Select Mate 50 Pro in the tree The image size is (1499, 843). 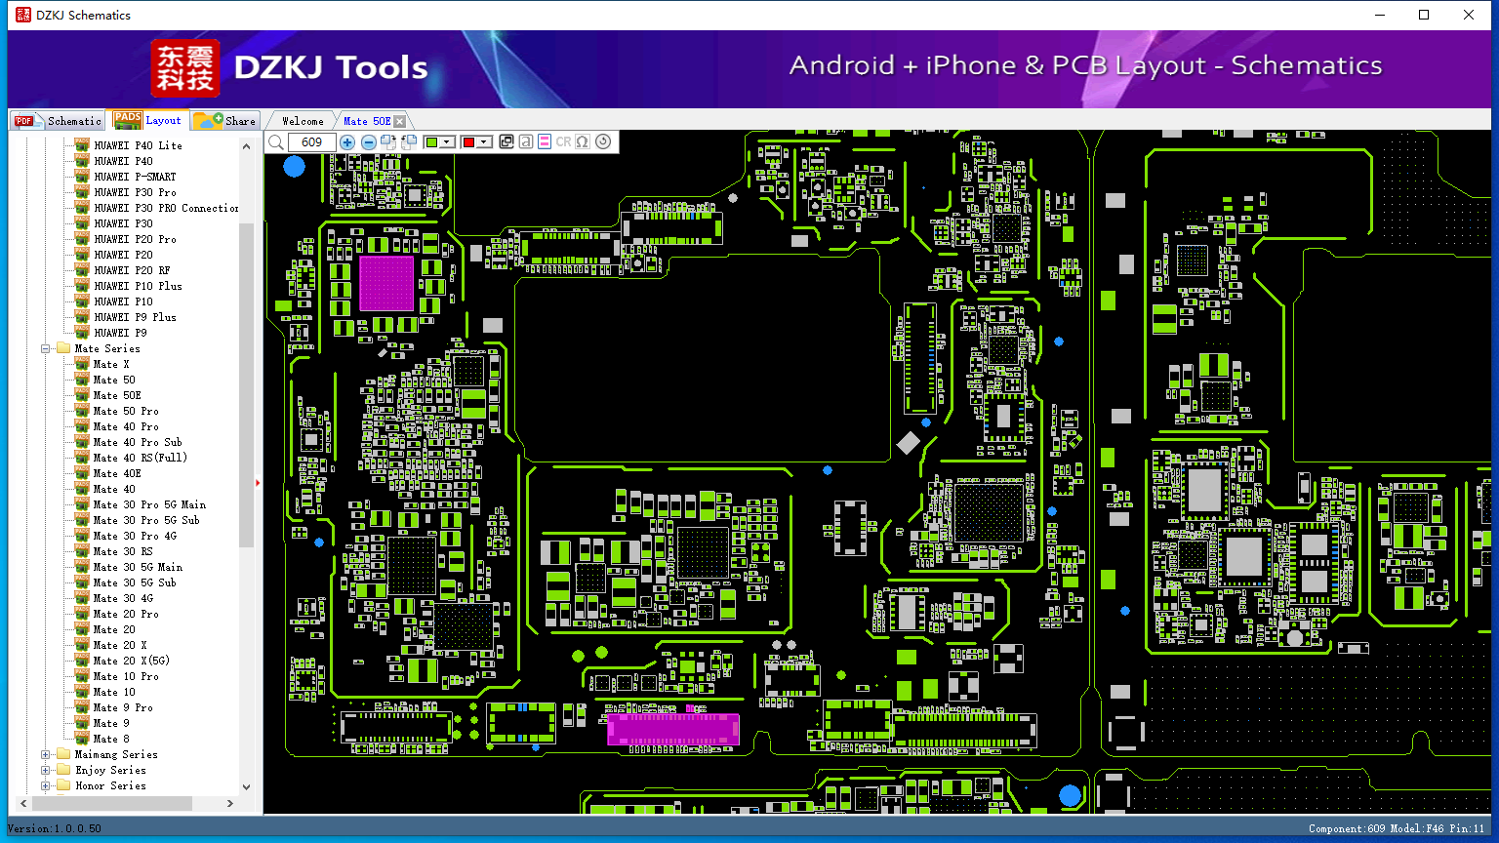click(126, 411)
